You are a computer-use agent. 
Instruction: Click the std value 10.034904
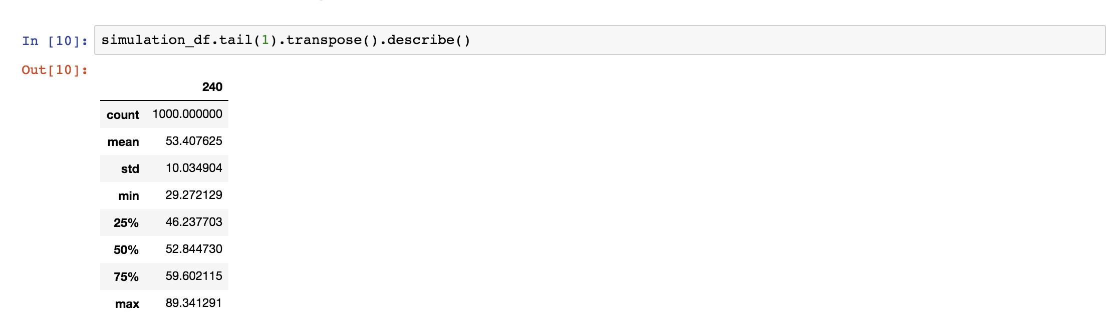194,168
